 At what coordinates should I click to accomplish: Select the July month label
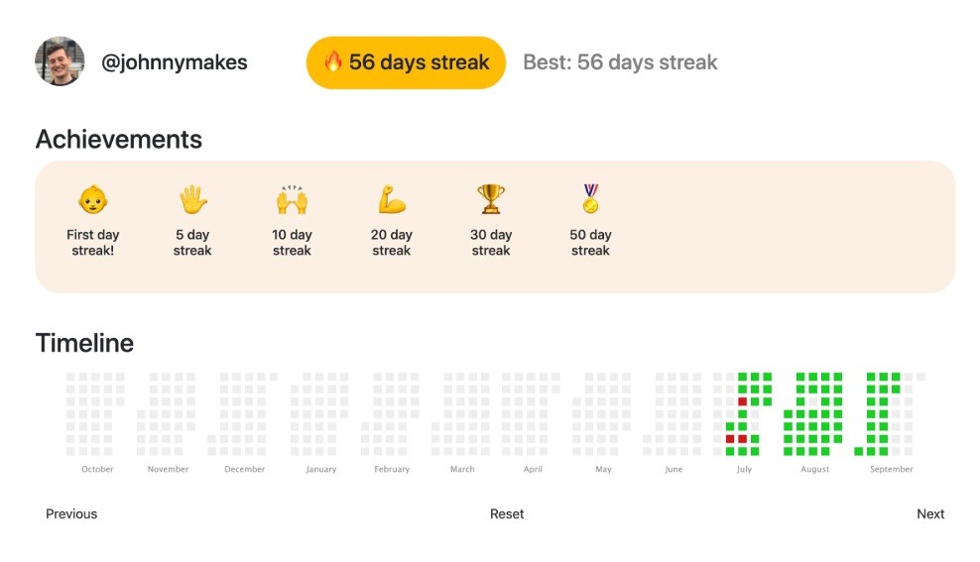click(744, 469)
